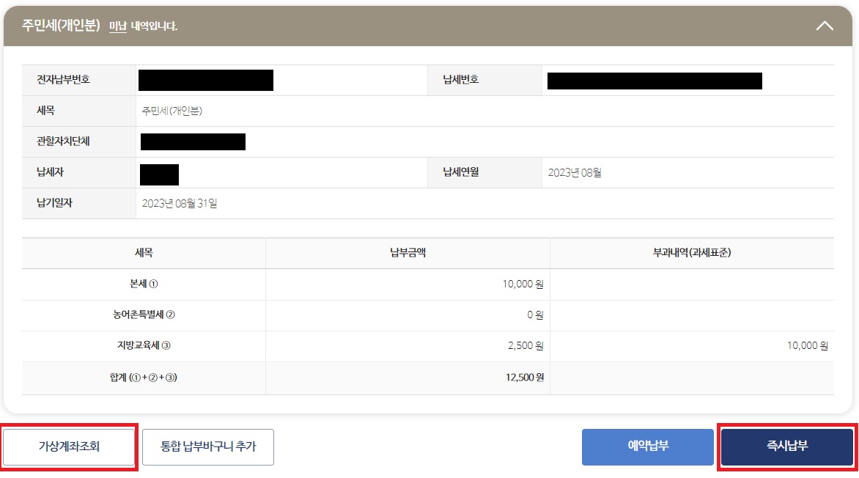Viewport: 859px width, 478px height.
Task: Click the 납세번호 label
Action: tap(461, 80)
